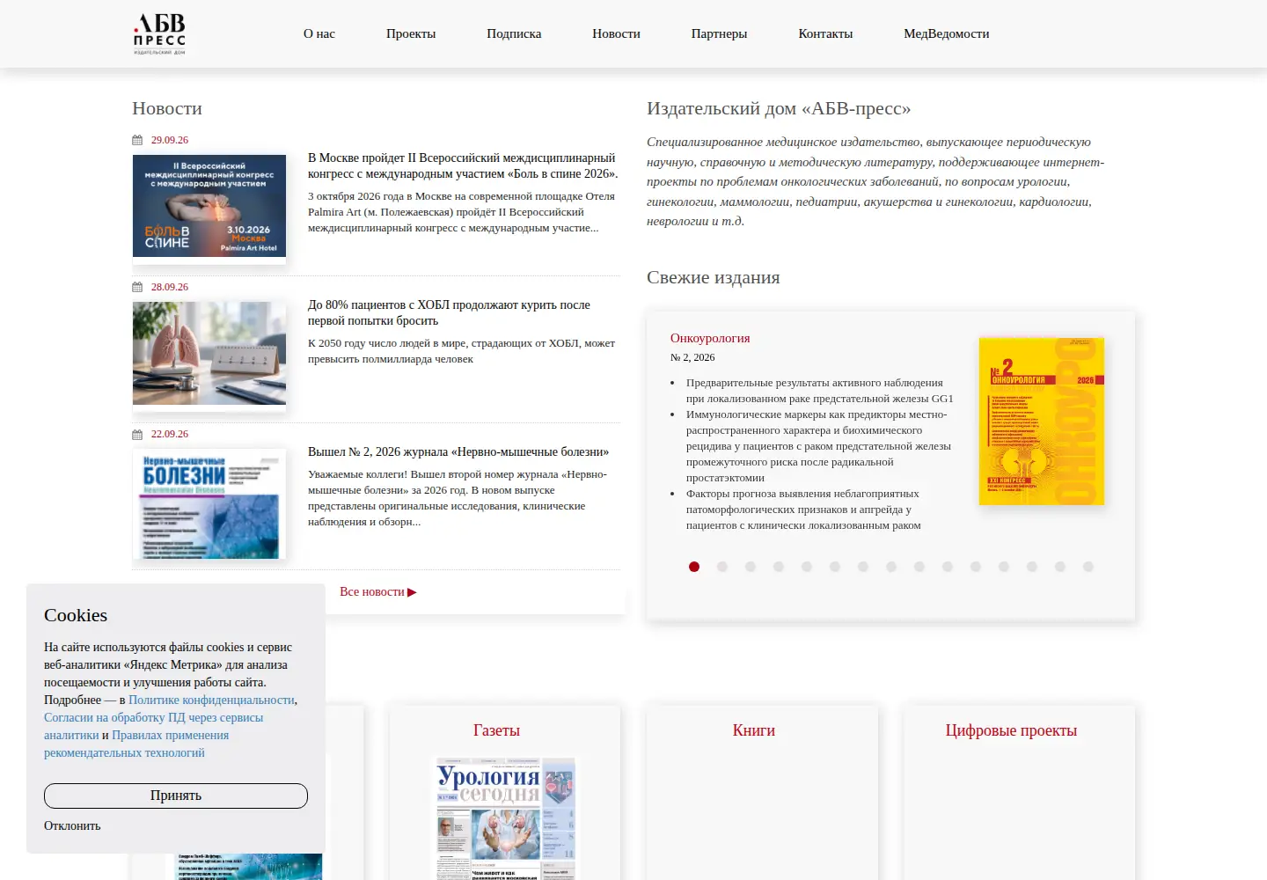Select the fifth carousel dot

(x=807, y=567)
